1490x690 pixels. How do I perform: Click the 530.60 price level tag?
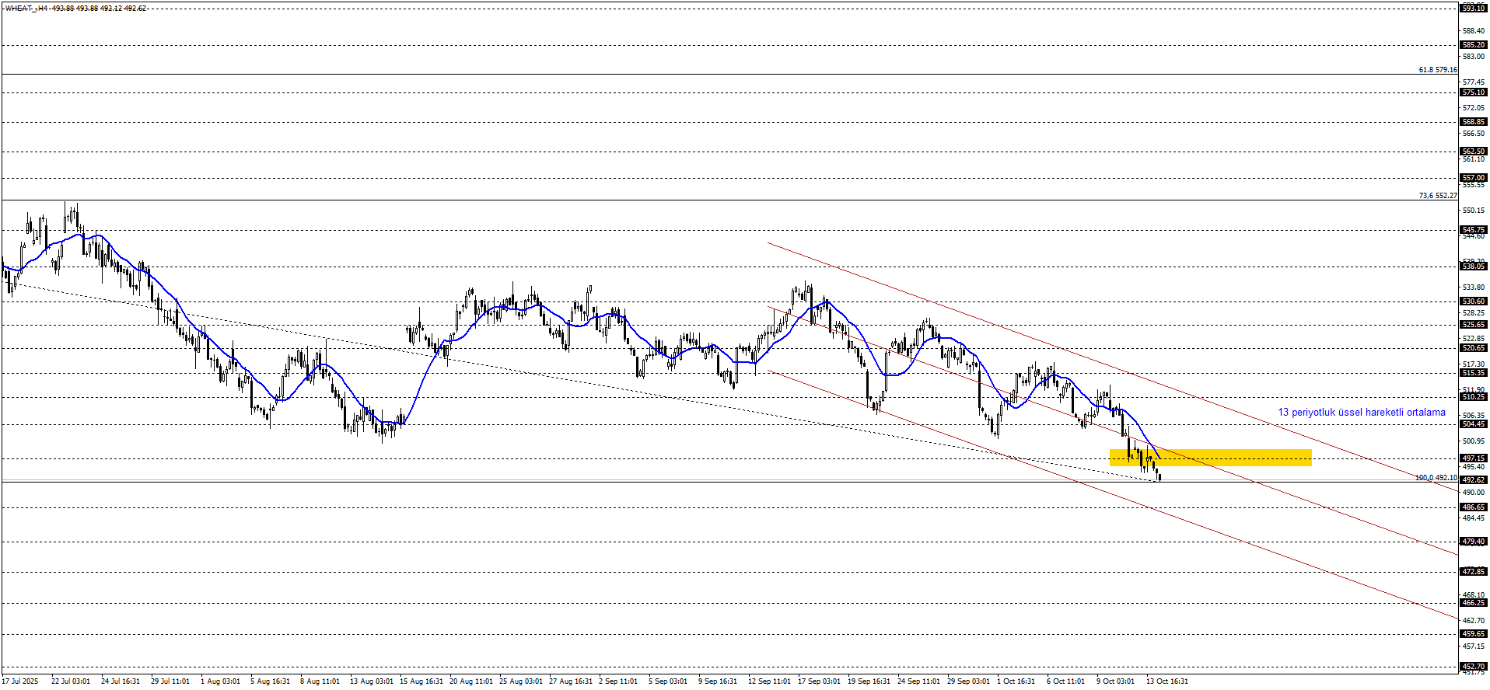coord(1473,301)
